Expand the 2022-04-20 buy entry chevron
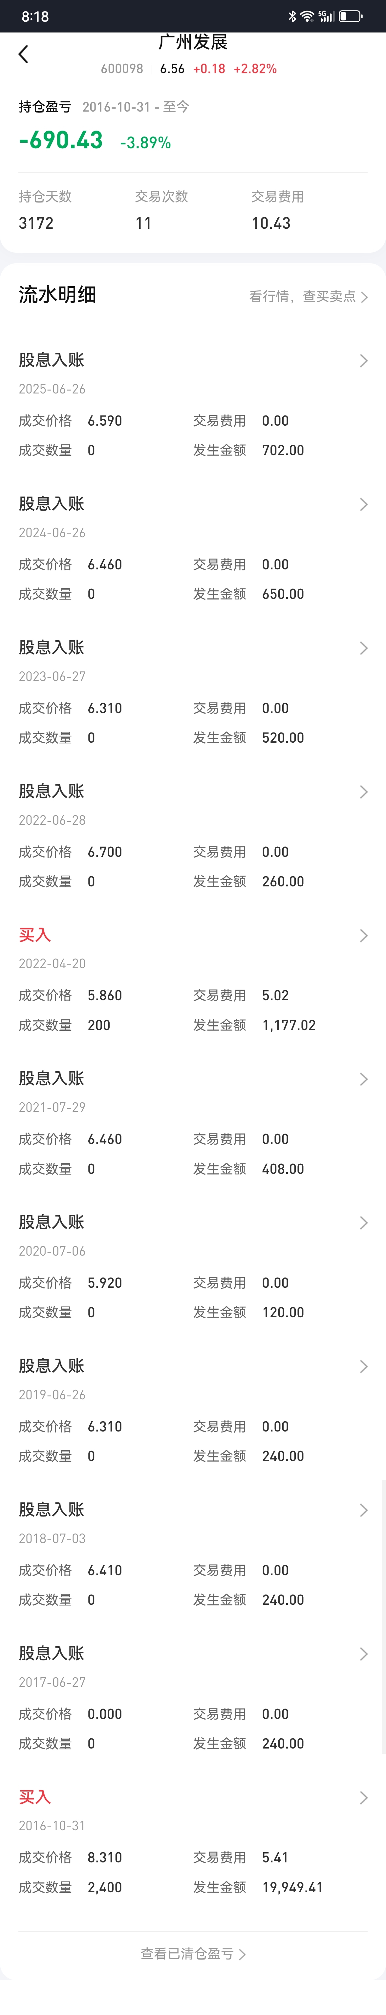 (363, 936)
